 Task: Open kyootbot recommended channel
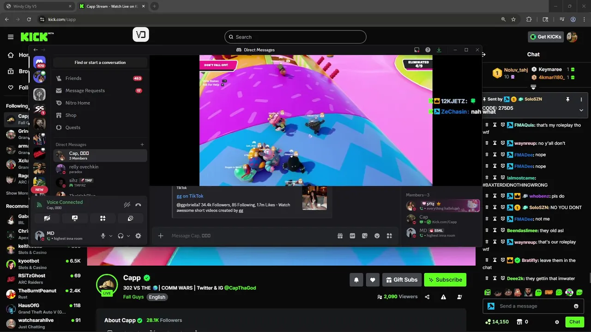point(43,264)
